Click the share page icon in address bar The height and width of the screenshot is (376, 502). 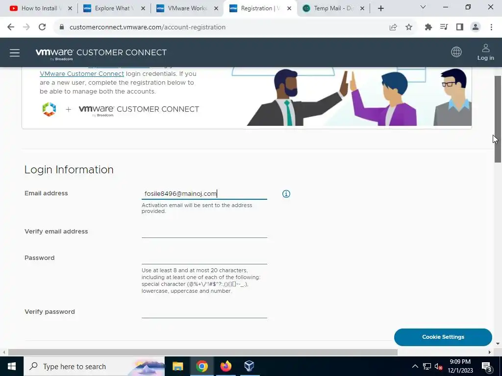pos(393,27)
